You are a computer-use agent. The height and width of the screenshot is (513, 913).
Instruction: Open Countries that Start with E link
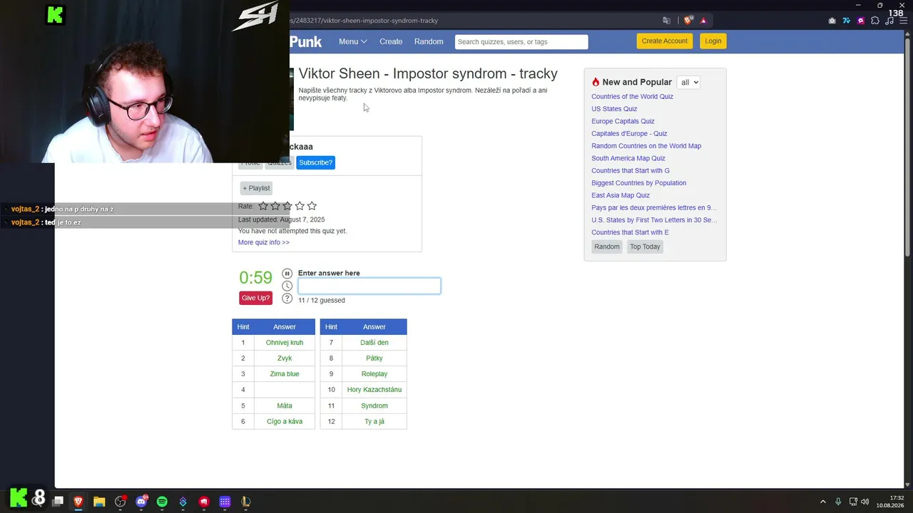coord(630,232)
